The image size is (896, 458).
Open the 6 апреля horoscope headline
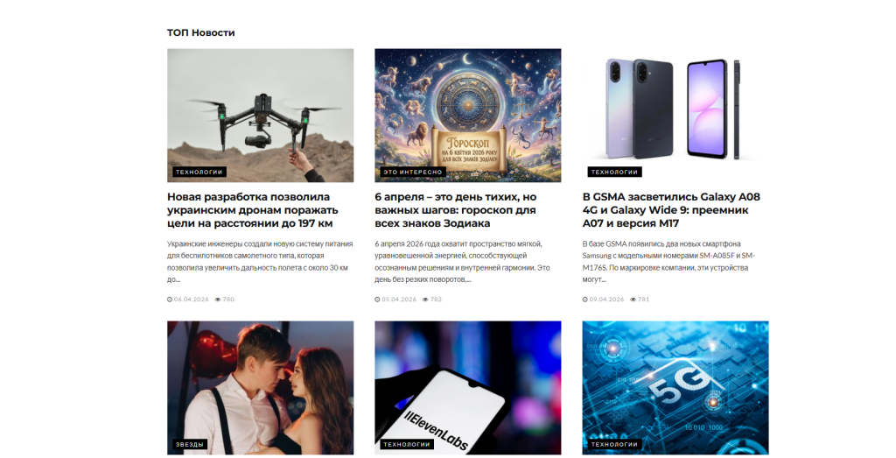click(x=455, y=210)
